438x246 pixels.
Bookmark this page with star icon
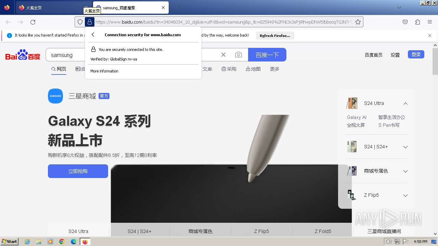[358, 22]
